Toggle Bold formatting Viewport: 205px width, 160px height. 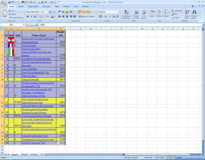click(x=28, y=17)
